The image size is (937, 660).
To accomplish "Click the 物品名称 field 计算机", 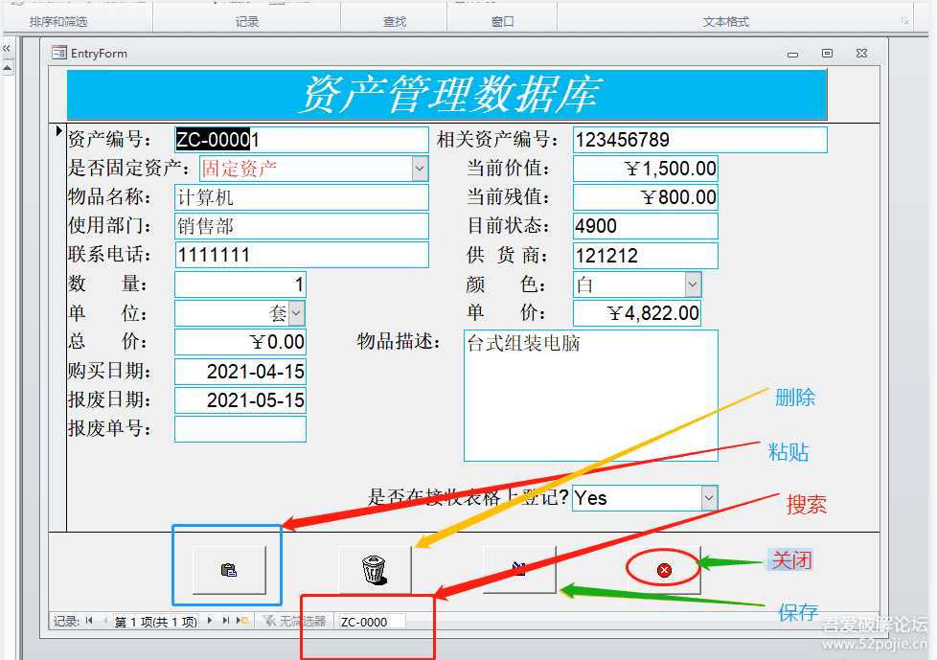I will tap(302, 197).
